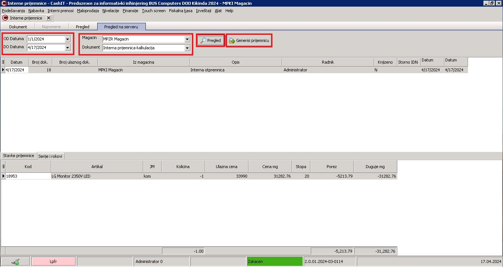Open the Touch screen menu
Viewport: 503px width, 267px height.
(154, 11)
